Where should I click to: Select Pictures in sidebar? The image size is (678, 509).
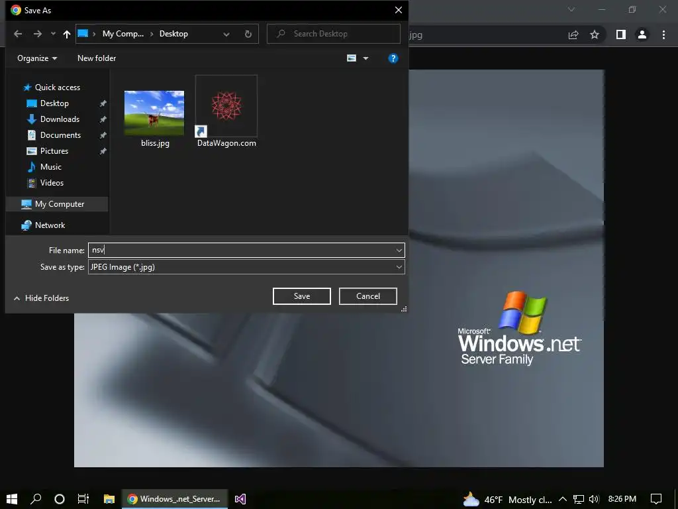(x=48, y=151)
